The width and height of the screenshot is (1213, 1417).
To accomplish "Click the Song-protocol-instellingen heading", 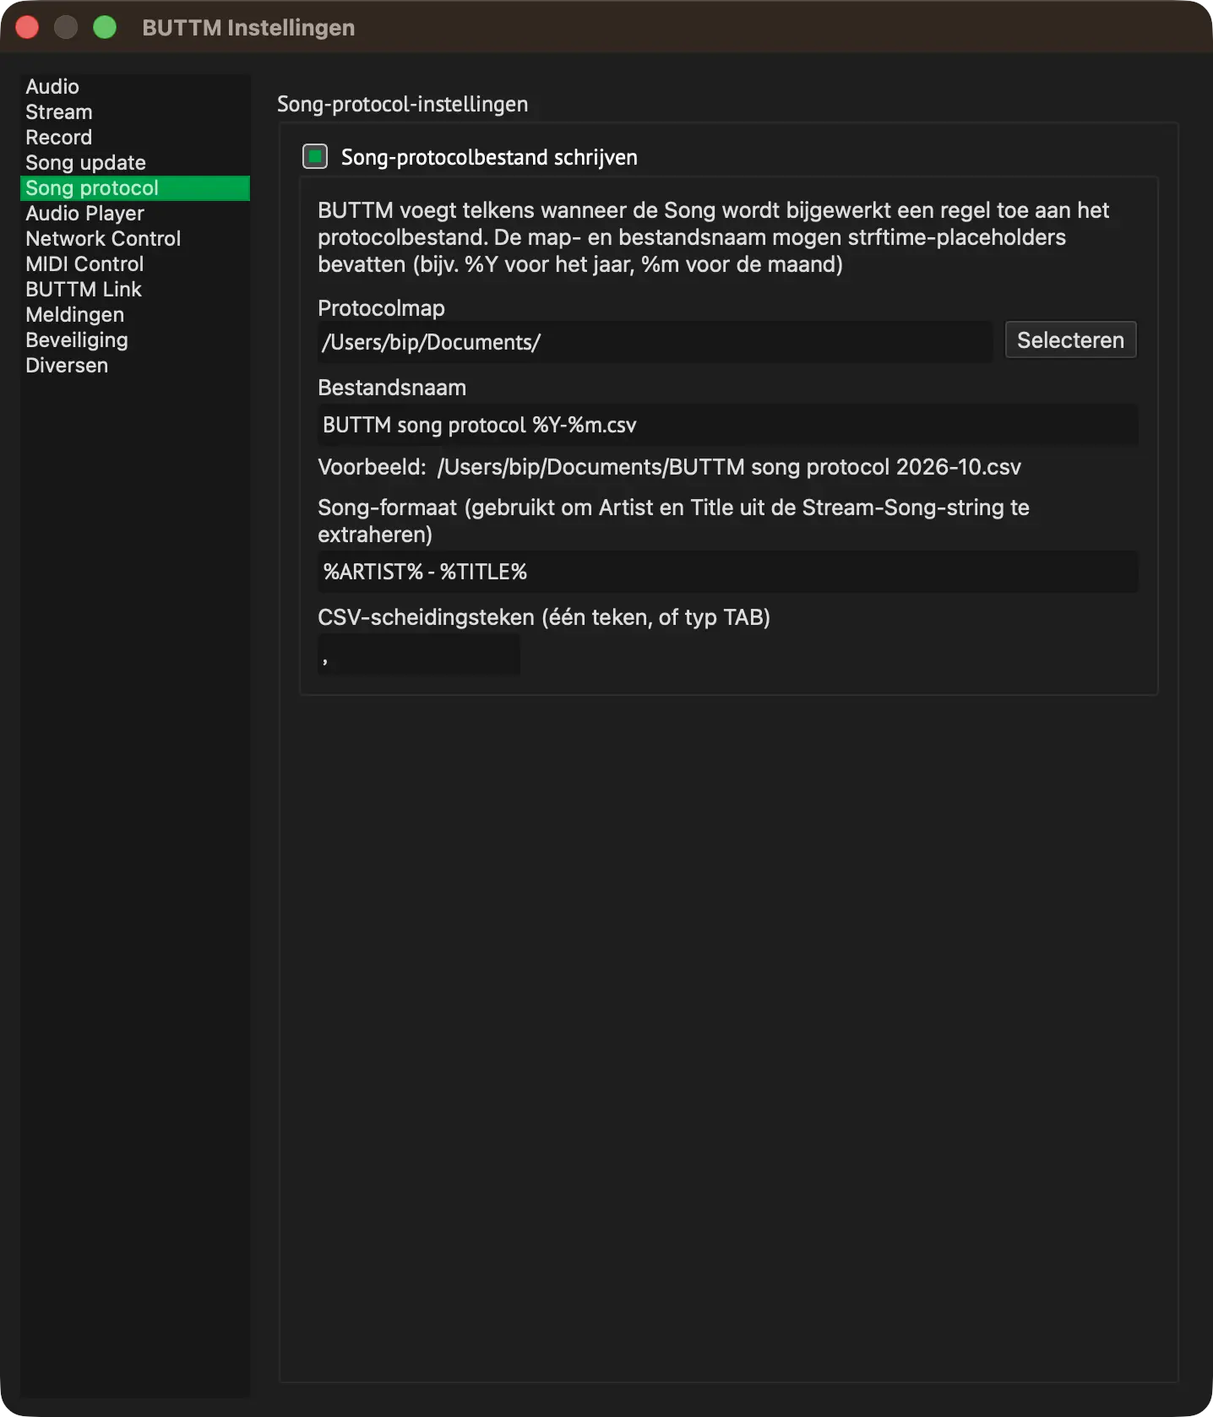I will (x=402, y=104).
